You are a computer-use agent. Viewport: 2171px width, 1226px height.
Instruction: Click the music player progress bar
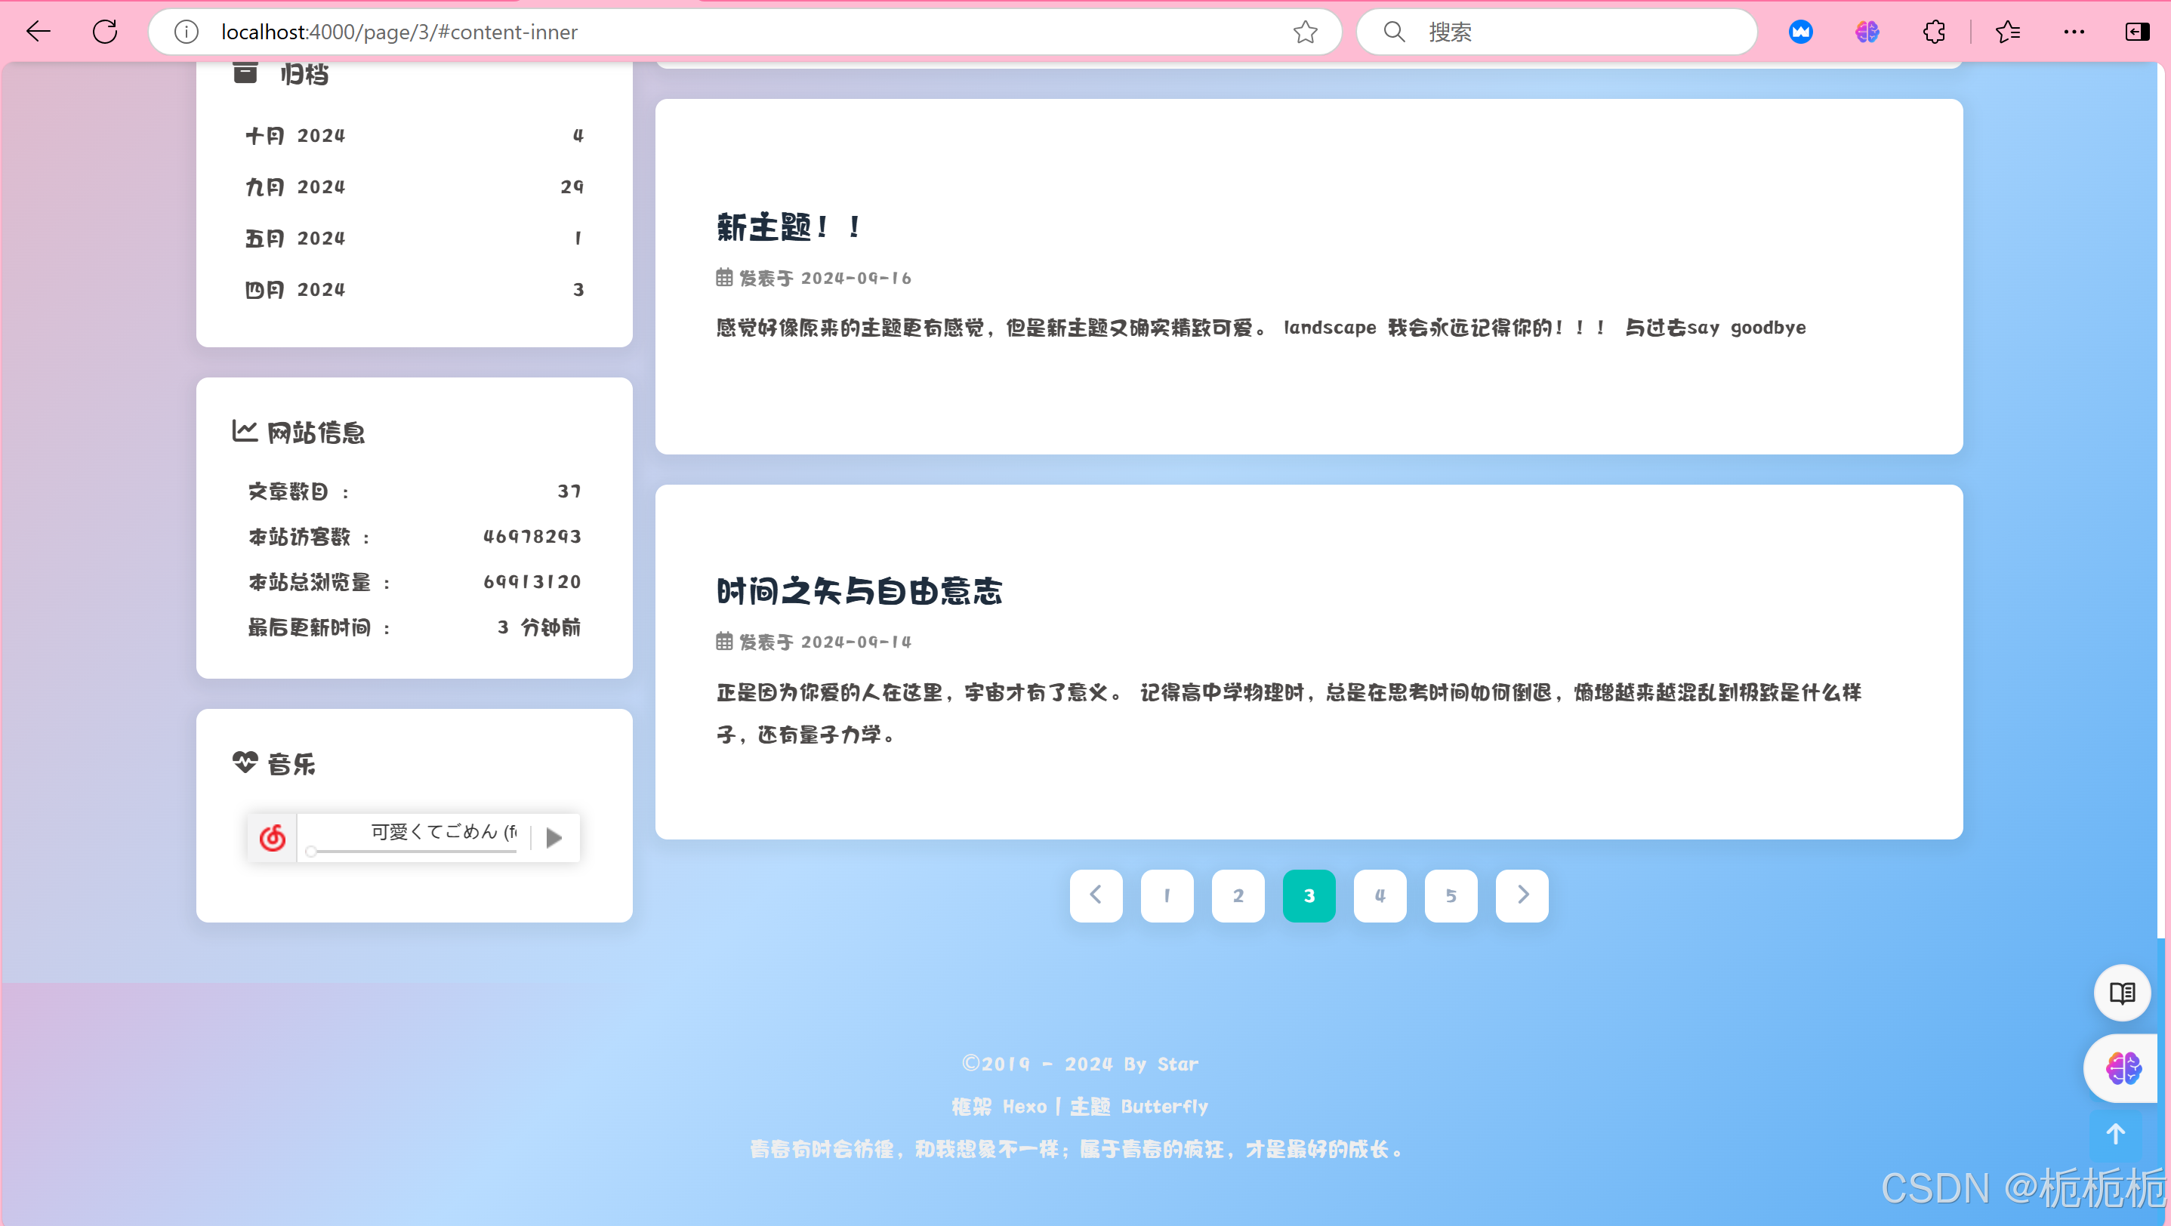413,852
